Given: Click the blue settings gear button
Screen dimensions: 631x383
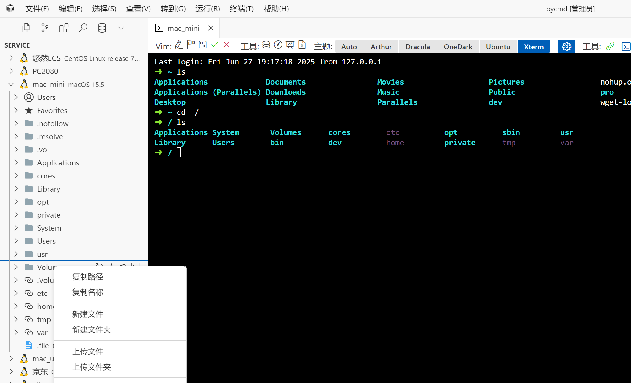Looking at the screenshot, I should point(566,47).
